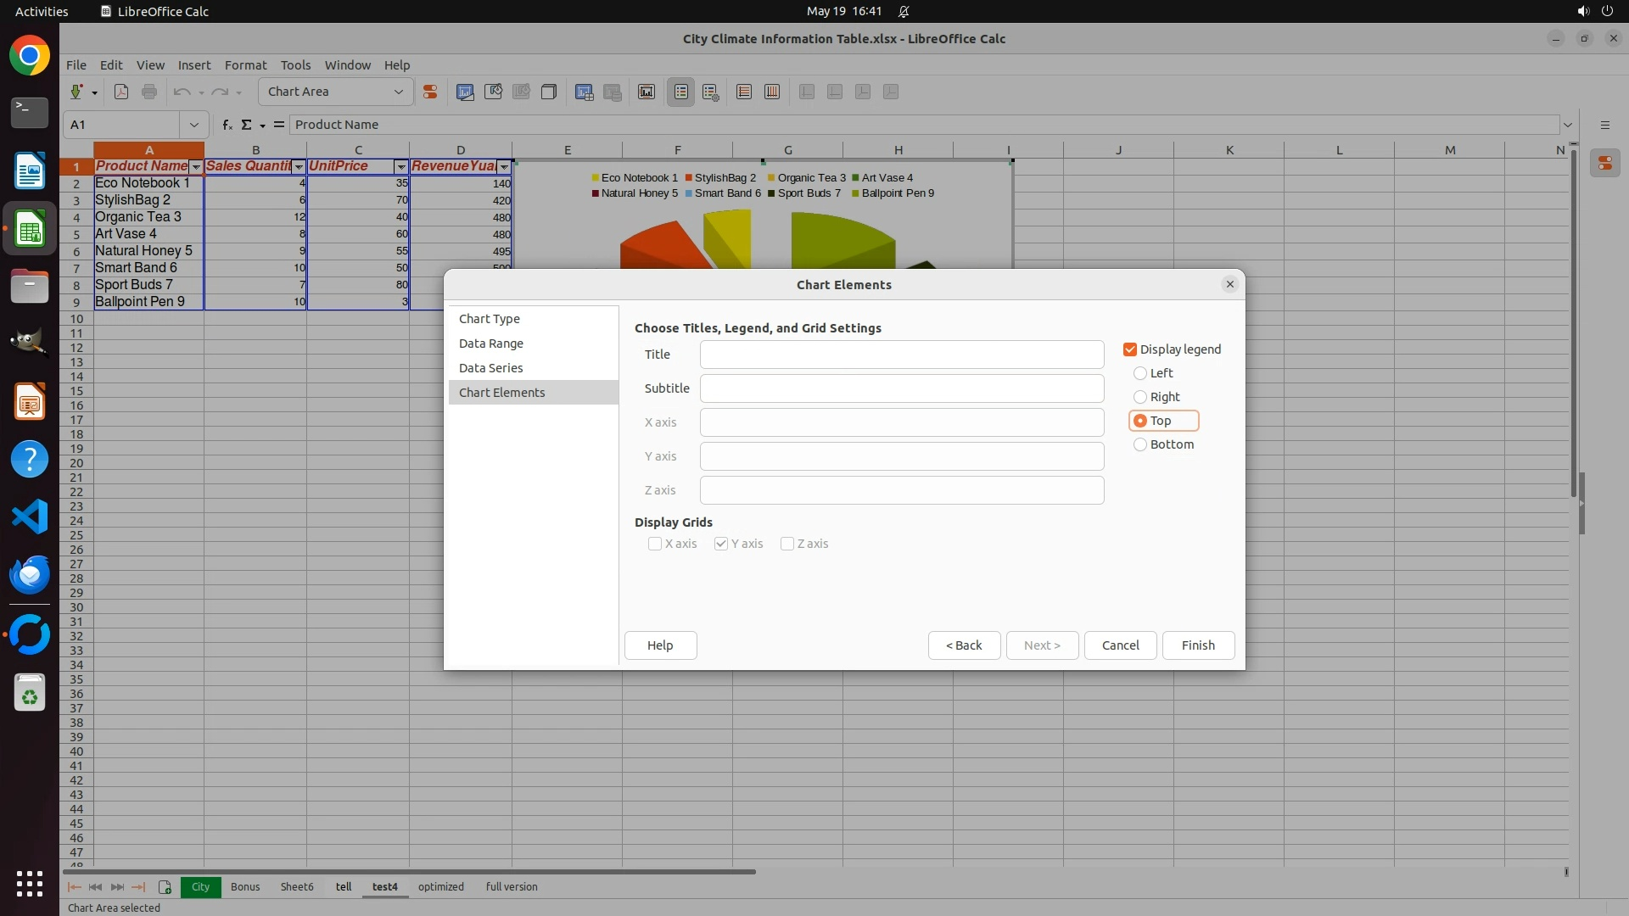This screenshot has width=1629, height=916.
Task: Click the Chart Type toolbar icon
Action: pyautogui.click(x=465, y=92)
